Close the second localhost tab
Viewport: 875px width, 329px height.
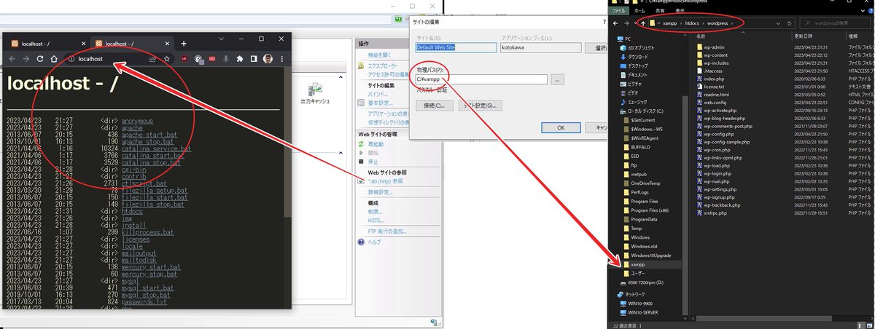166,44
